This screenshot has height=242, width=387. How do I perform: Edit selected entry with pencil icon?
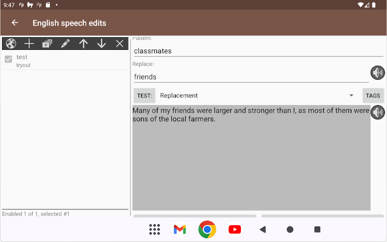[x=65, y=44]
